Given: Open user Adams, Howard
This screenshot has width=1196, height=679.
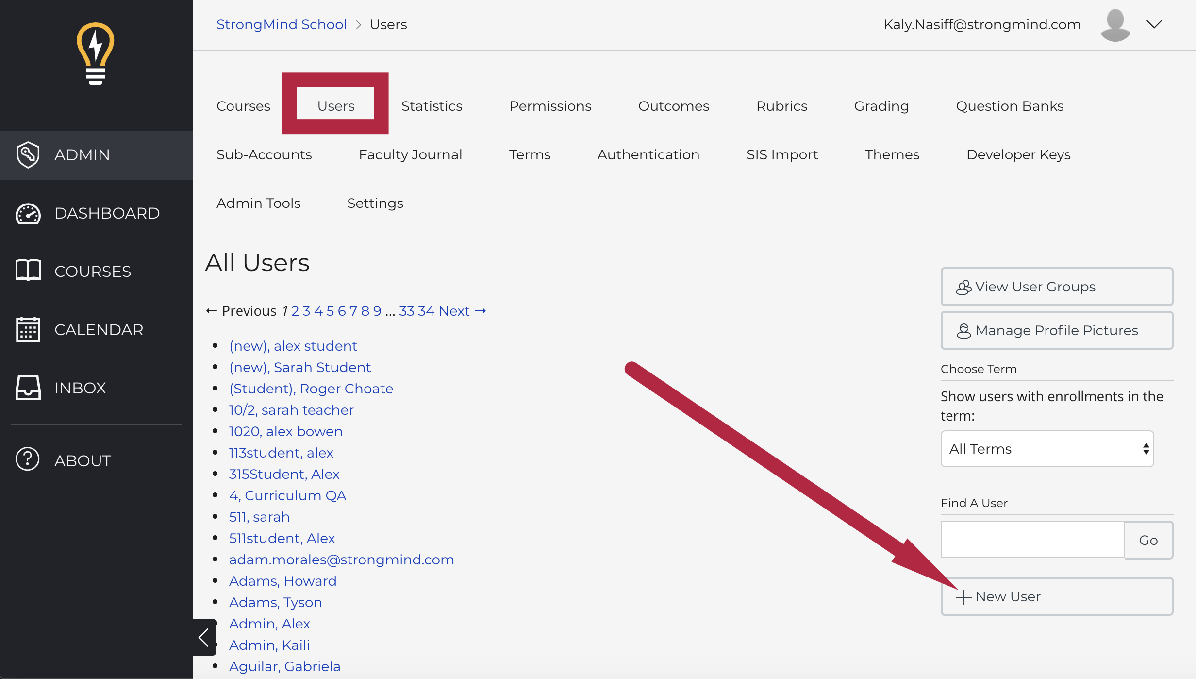Looking at the screenshot, I should pos(283,581).
